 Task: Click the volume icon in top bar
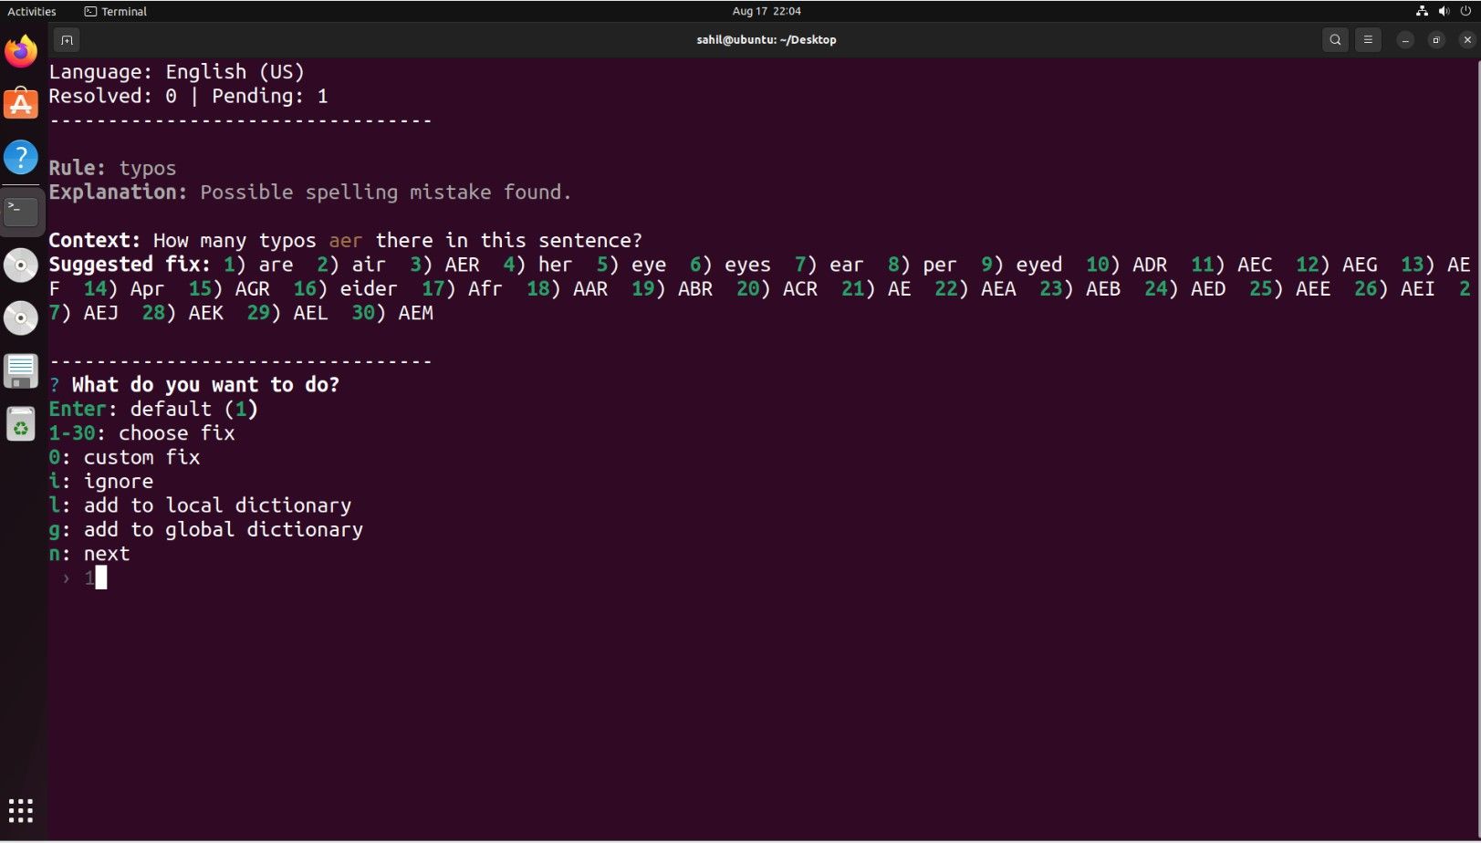[x=1443, y=11]
